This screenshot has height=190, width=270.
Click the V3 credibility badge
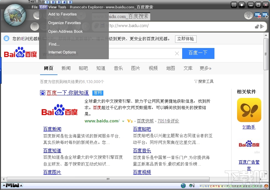click(x=130, y=121)
